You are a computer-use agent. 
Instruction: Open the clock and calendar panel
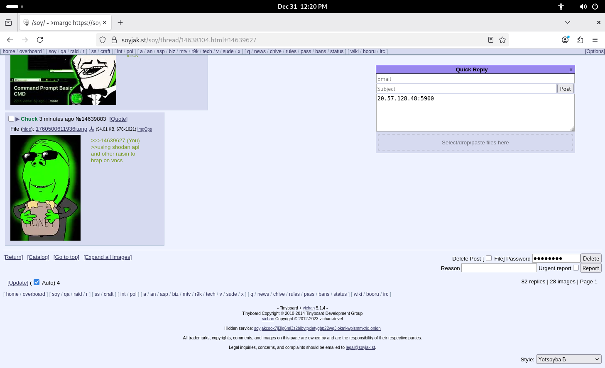pos(302,7)
